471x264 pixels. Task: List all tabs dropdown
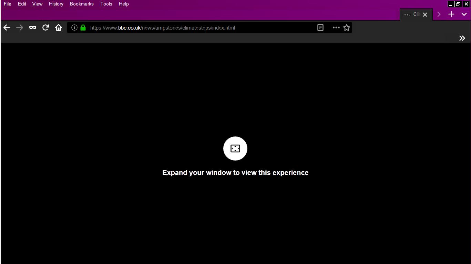(464, 14)
